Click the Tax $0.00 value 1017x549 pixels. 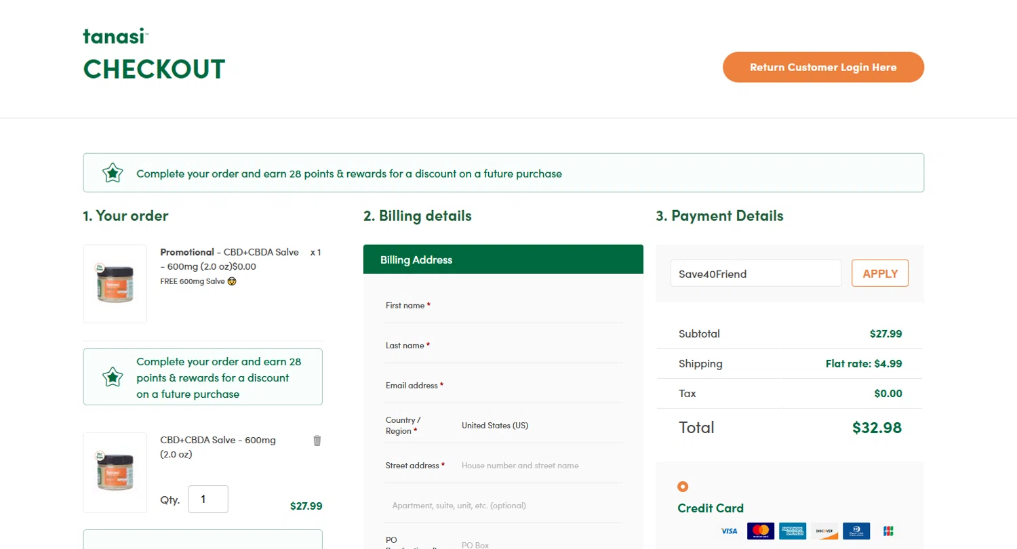(888, 394)
